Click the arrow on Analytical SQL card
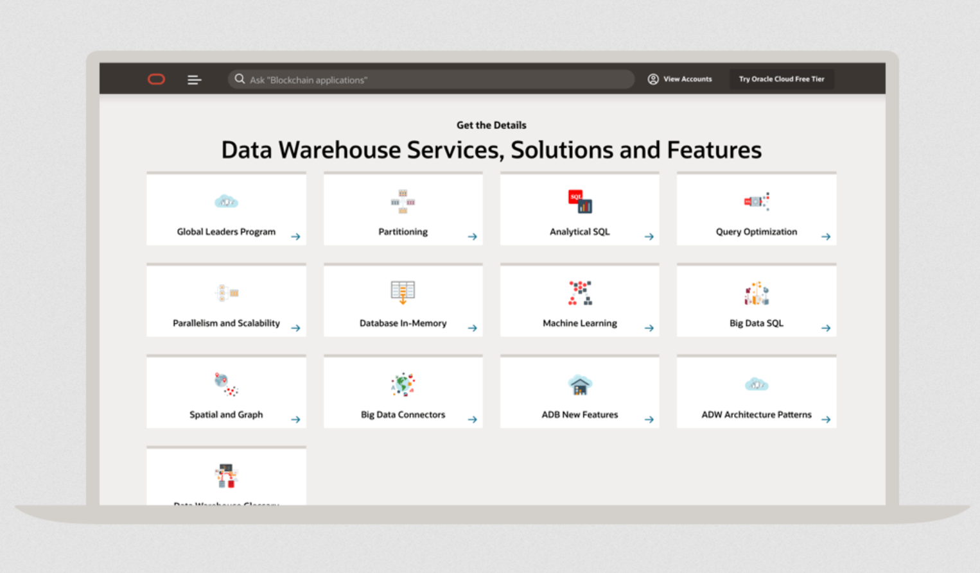The width and height of the screenshot is (980, 573). click(649, 237)
